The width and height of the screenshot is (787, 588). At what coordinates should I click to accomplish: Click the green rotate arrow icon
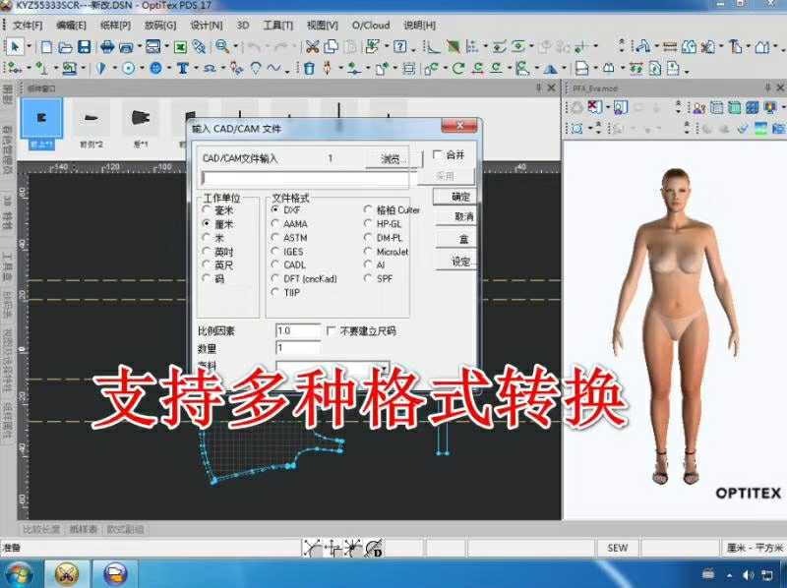pos(457,68)
